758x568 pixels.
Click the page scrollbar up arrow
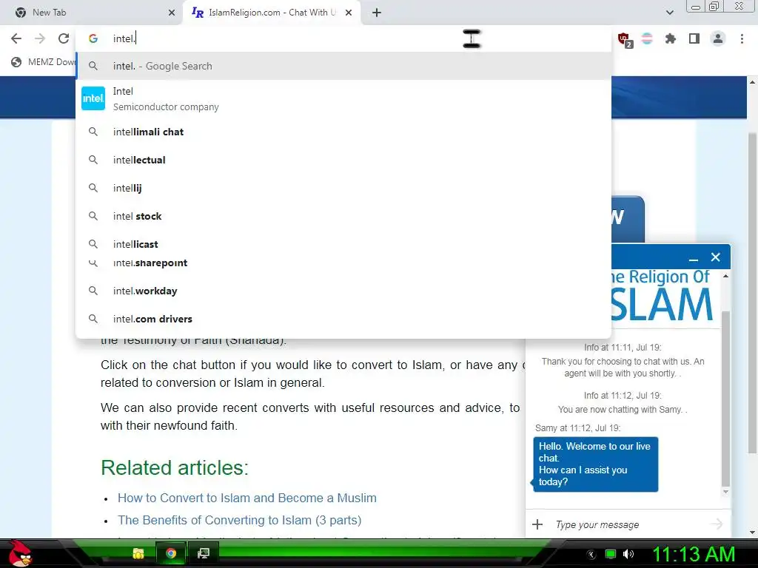tap(752, 83)
